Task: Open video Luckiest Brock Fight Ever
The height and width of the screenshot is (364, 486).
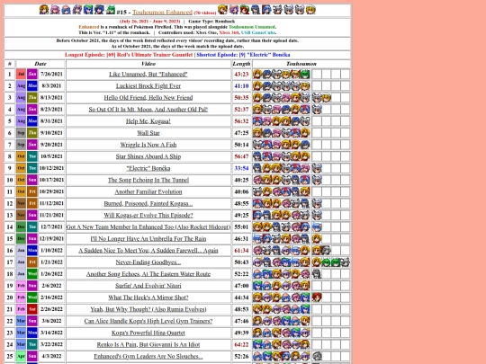Action: (x=148, y=86)
